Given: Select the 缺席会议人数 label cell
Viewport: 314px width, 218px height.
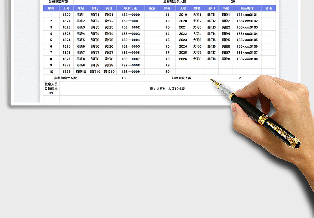Looking at the screenshot, I should tap(182, 78).
